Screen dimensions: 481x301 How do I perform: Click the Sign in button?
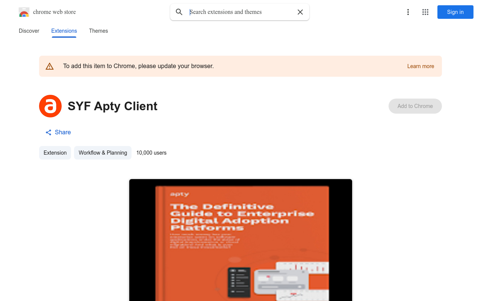tap(455, 12)
